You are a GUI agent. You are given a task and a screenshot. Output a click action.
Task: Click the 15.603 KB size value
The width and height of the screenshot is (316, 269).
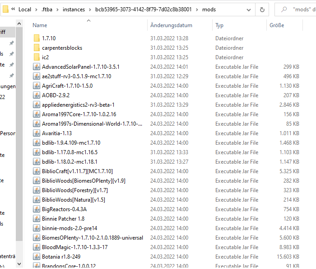288,256
